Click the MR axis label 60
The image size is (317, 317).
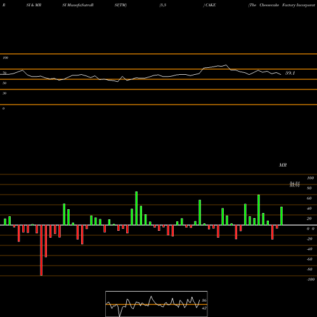click(309, 198)
